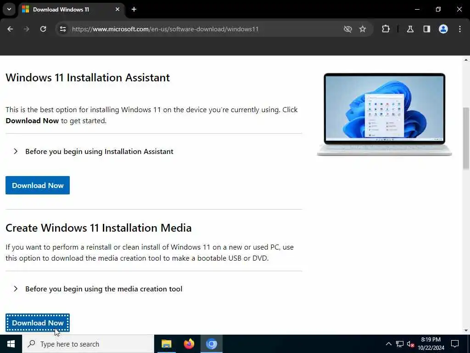This screenshot has height=353, width=470.
Task: Open File Explorer from the taskbar
Action: click(x=166, y=344)
